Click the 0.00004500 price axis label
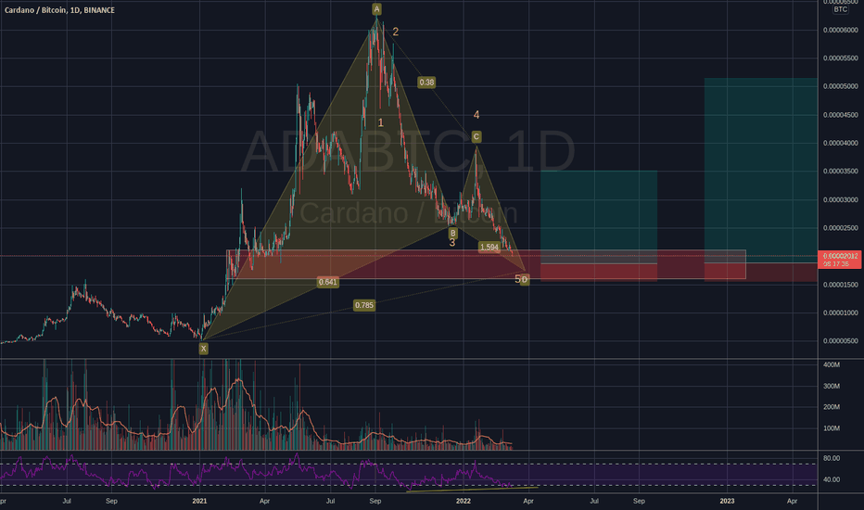The width and height of the screenshot is (864, 510). coord(840,115)
